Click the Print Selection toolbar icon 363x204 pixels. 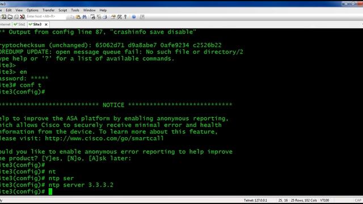pos(99,16)
